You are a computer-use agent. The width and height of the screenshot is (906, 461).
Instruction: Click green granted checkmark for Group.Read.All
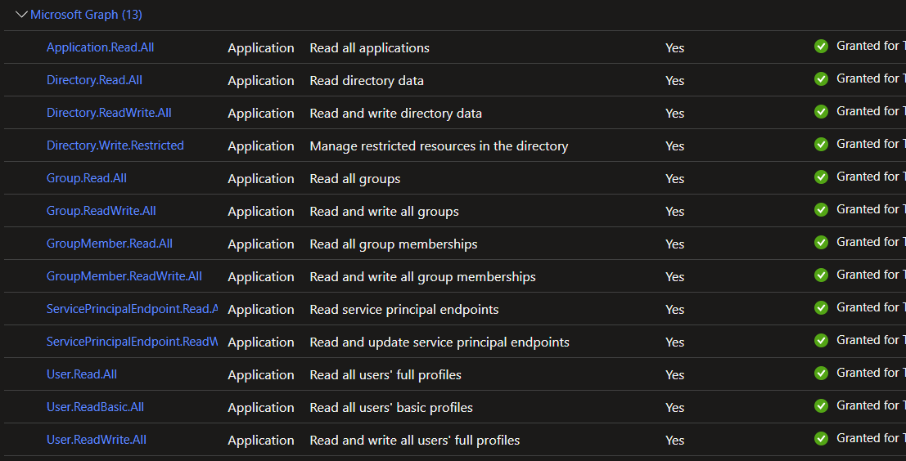[821, 177]
